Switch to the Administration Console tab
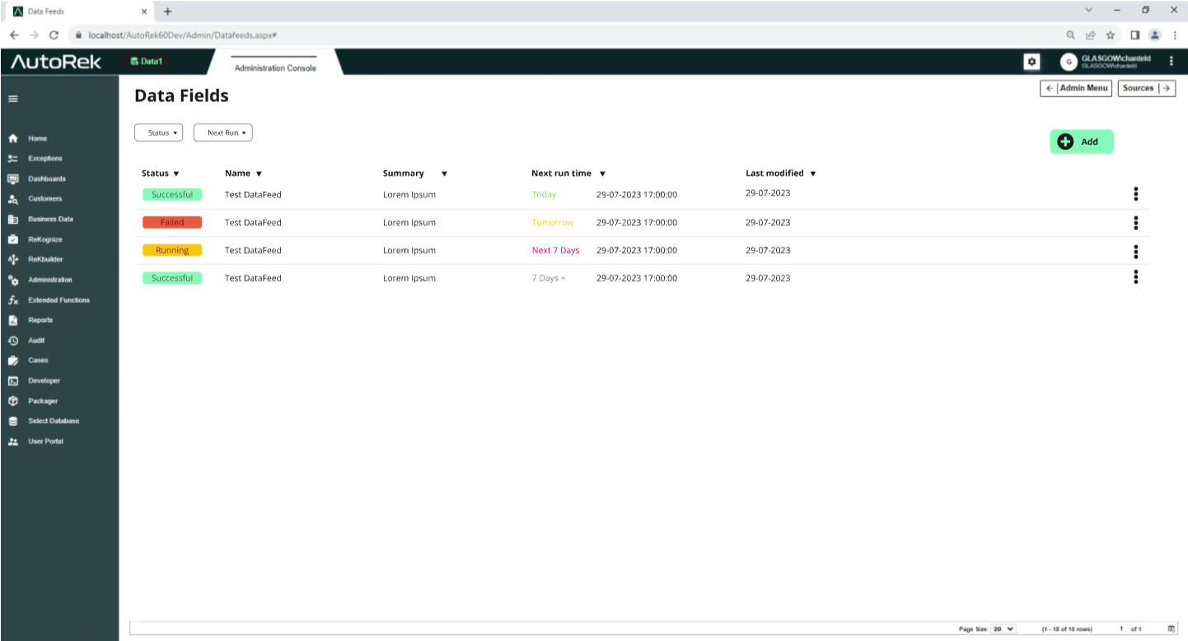1188x641 pixels. (275, 67)
